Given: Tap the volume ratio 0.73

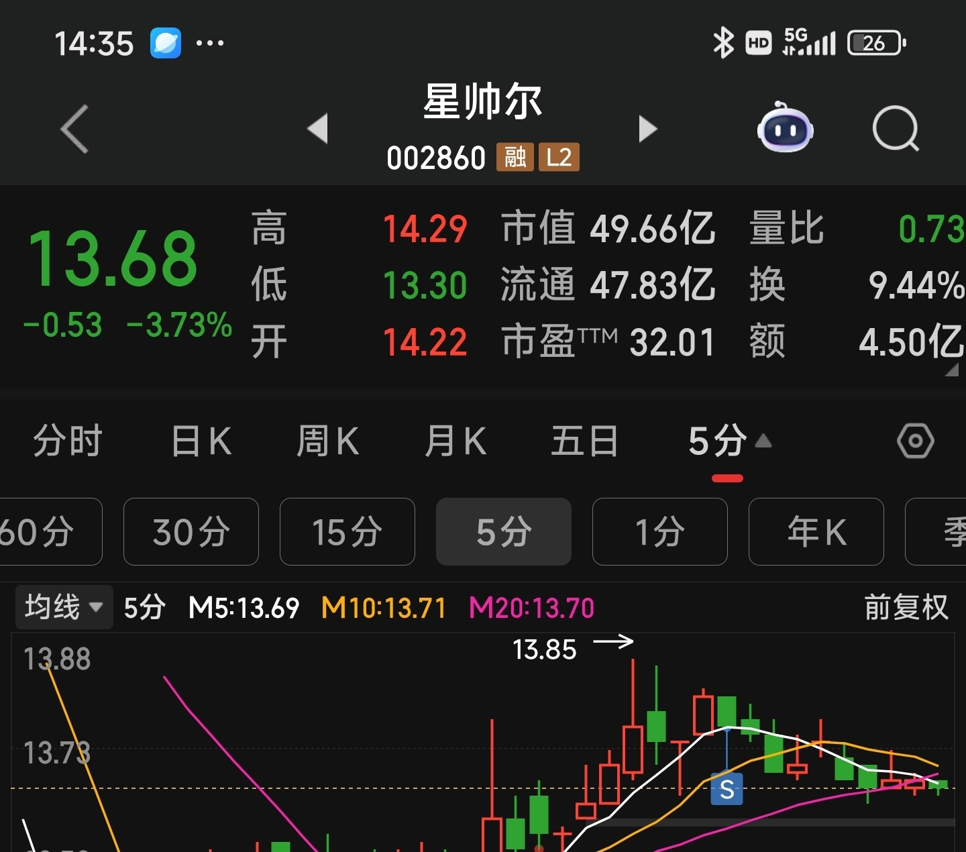Looking at the screenshot, I should (x=931, y=229).
